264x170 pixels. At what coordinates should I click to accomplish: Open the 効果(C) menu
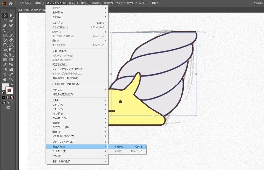pyautogui.click(x=96, y=3)
